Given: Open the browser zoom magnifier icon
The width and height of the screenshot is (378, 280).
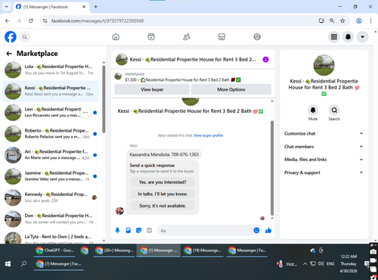Looking at the screenshot, I should pyautogui.click(x=332, y=20).
